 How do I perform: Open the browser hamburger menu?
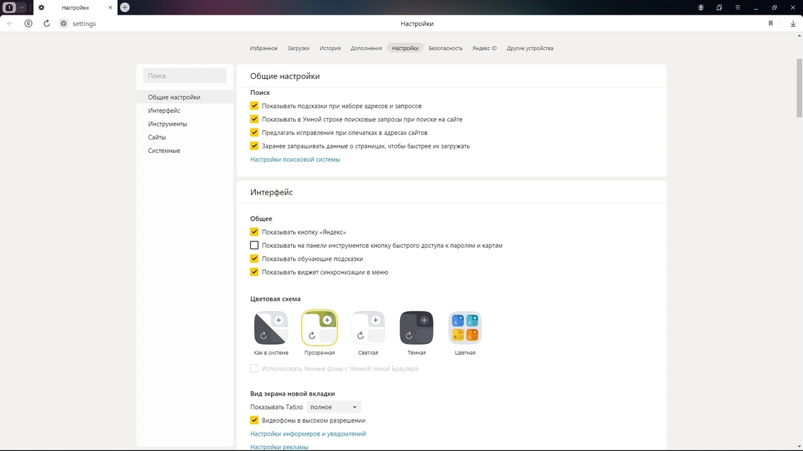tap(738, 7)
